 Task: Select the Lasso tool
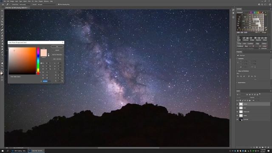(2, 16)
